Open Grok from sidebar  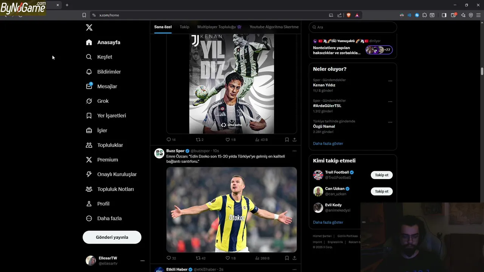coord(97,101)
